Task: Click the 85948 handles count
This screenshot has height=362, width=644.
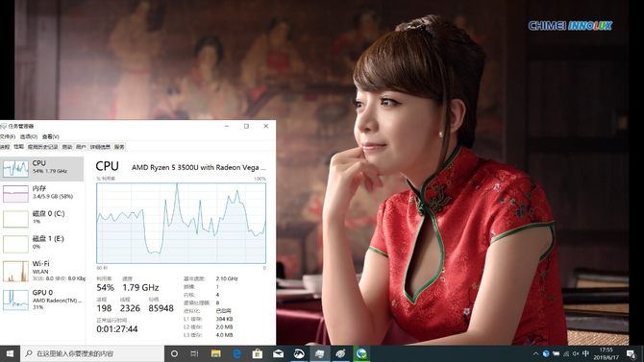Action: (161, 308)
